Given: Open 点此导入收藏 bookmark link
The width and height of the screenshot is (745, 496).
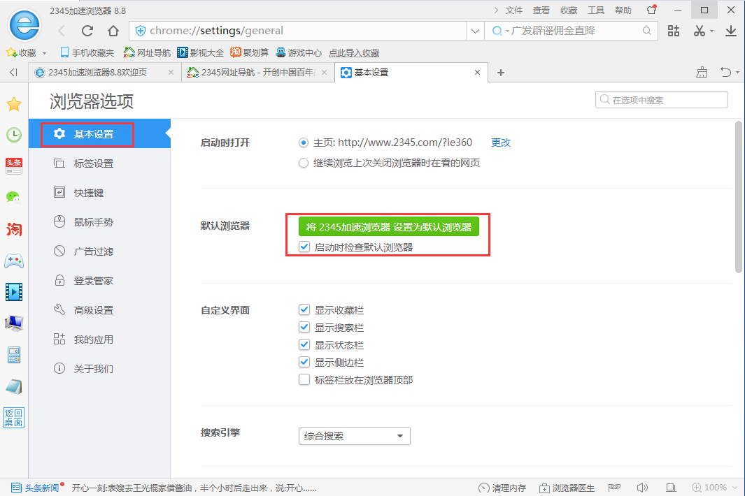Looking at the screenshot, I should (x=354, y=52).
